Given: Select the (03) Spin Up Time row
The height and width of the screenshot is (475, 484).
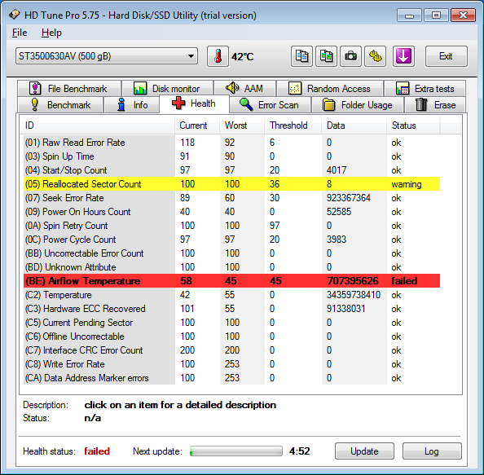Looking at the screenshot, I should tap(231, 156).
